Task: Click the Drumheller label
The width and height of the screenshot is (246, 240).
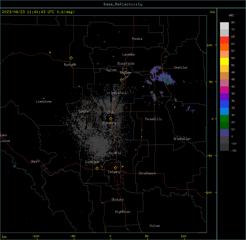Action: coord(182,139)
